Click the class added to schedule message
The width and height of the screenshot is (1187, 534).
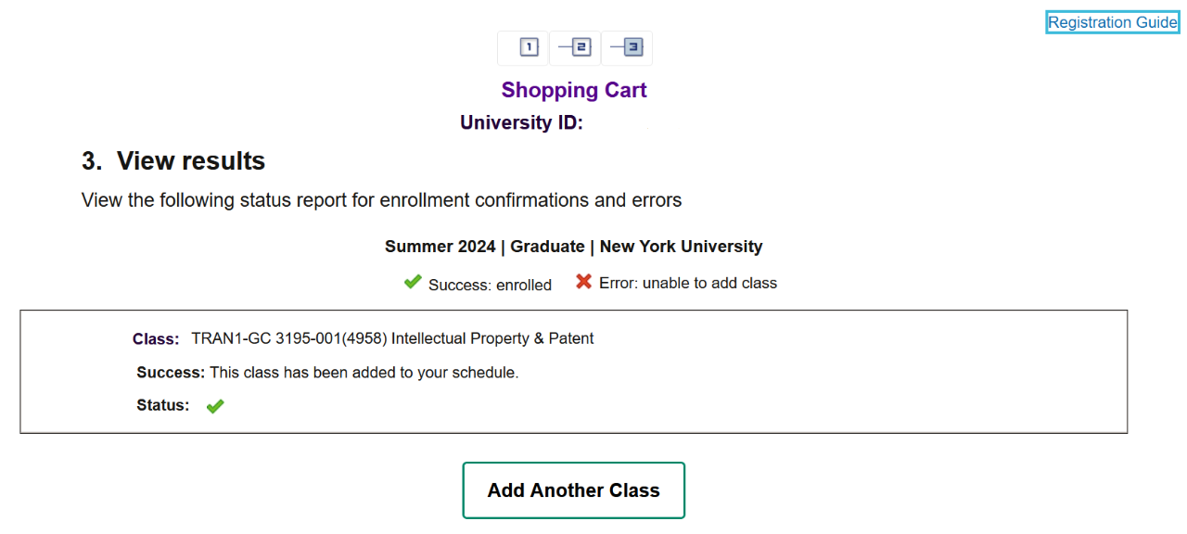coord(327,373)
